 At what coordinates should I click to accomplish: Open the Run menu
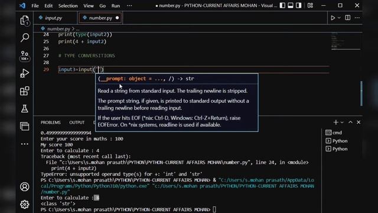[x=116, y=5]
